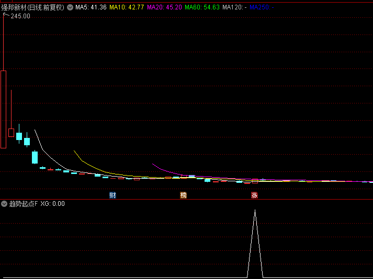
Task: Expand the 趋势起点F indicator dropdown arrow
Action: [5, 204]
